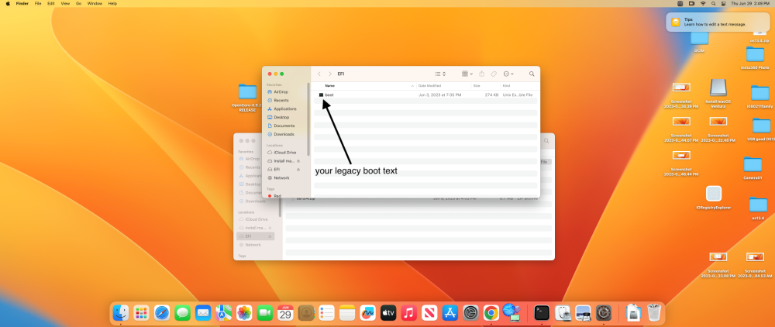
Task: Click the boot file date 'Jun 3, 2023 at 7:35 PM'
Action: tap(439, 95)
